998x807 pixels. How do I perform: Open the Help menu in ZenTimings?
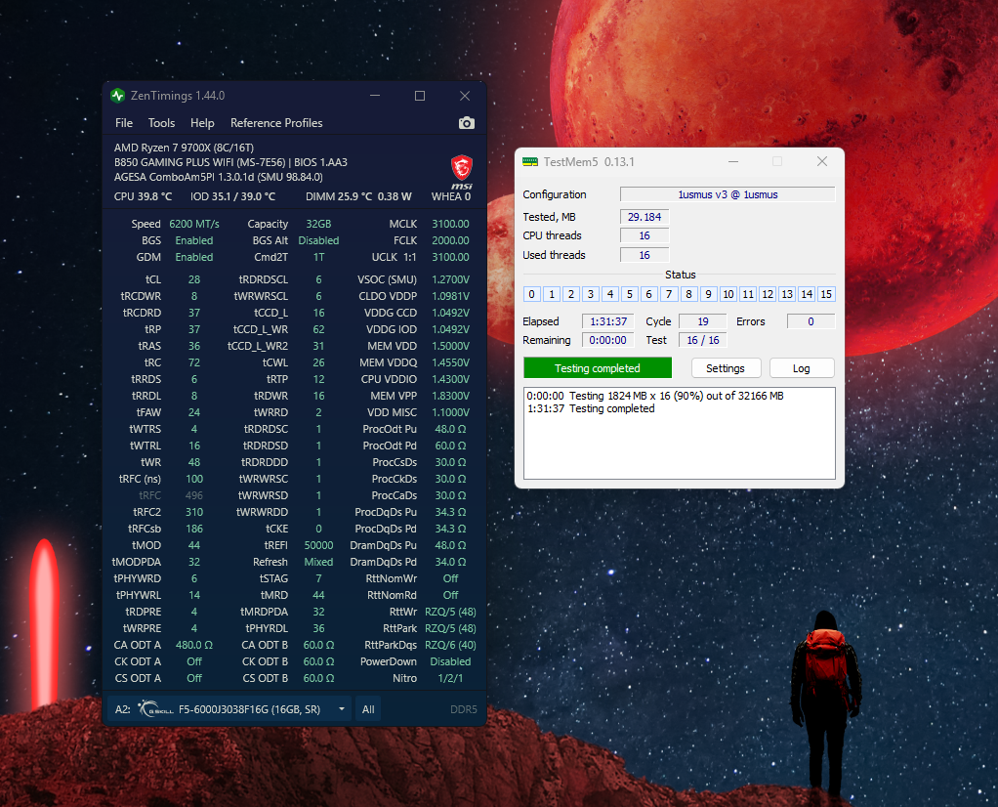(x=202, y=123)
